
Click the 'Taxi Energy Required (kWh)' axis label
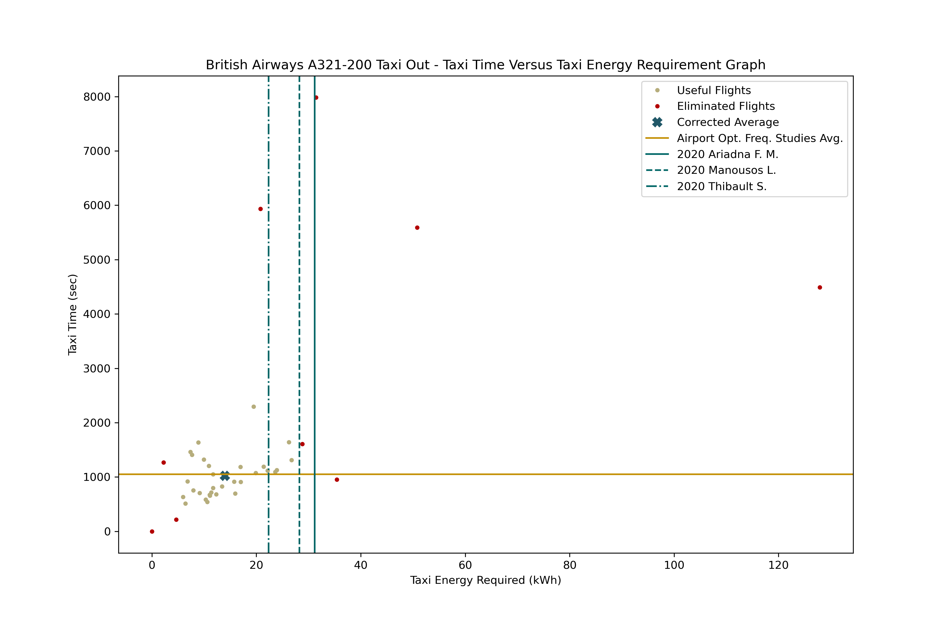pyautogui.click(x=485, y=580)
